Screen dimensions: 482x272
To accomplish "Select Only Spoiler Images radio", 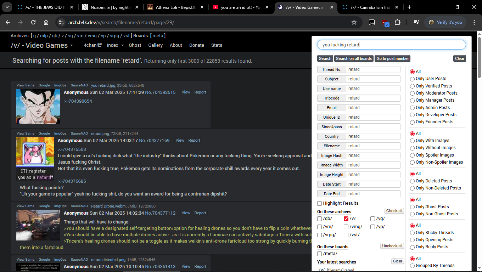I will pos(412,155).
